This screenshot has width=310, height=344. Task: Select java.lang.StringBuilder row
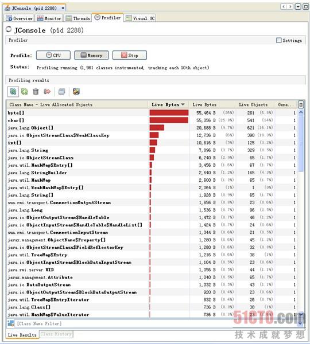(x=152, y=173)
